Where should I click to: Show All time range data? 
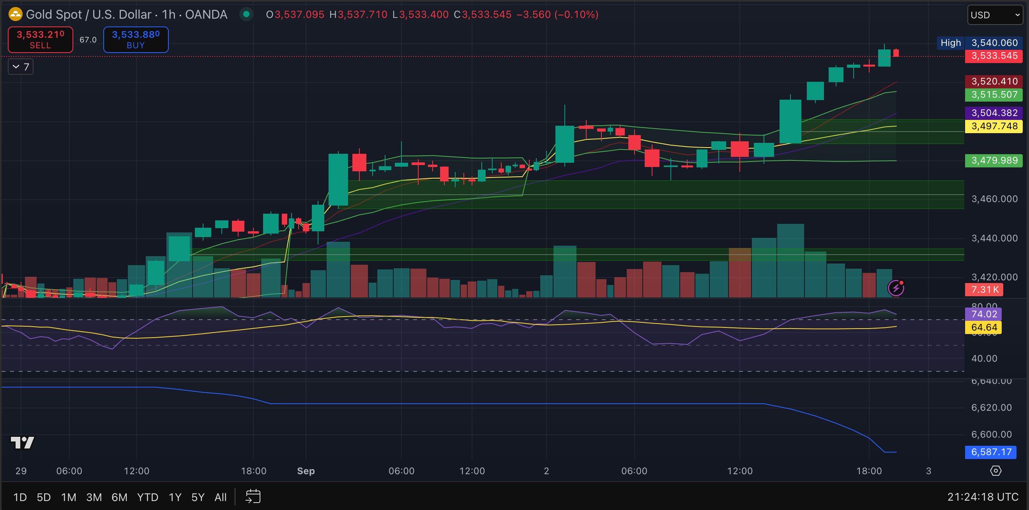pos(221,497)
